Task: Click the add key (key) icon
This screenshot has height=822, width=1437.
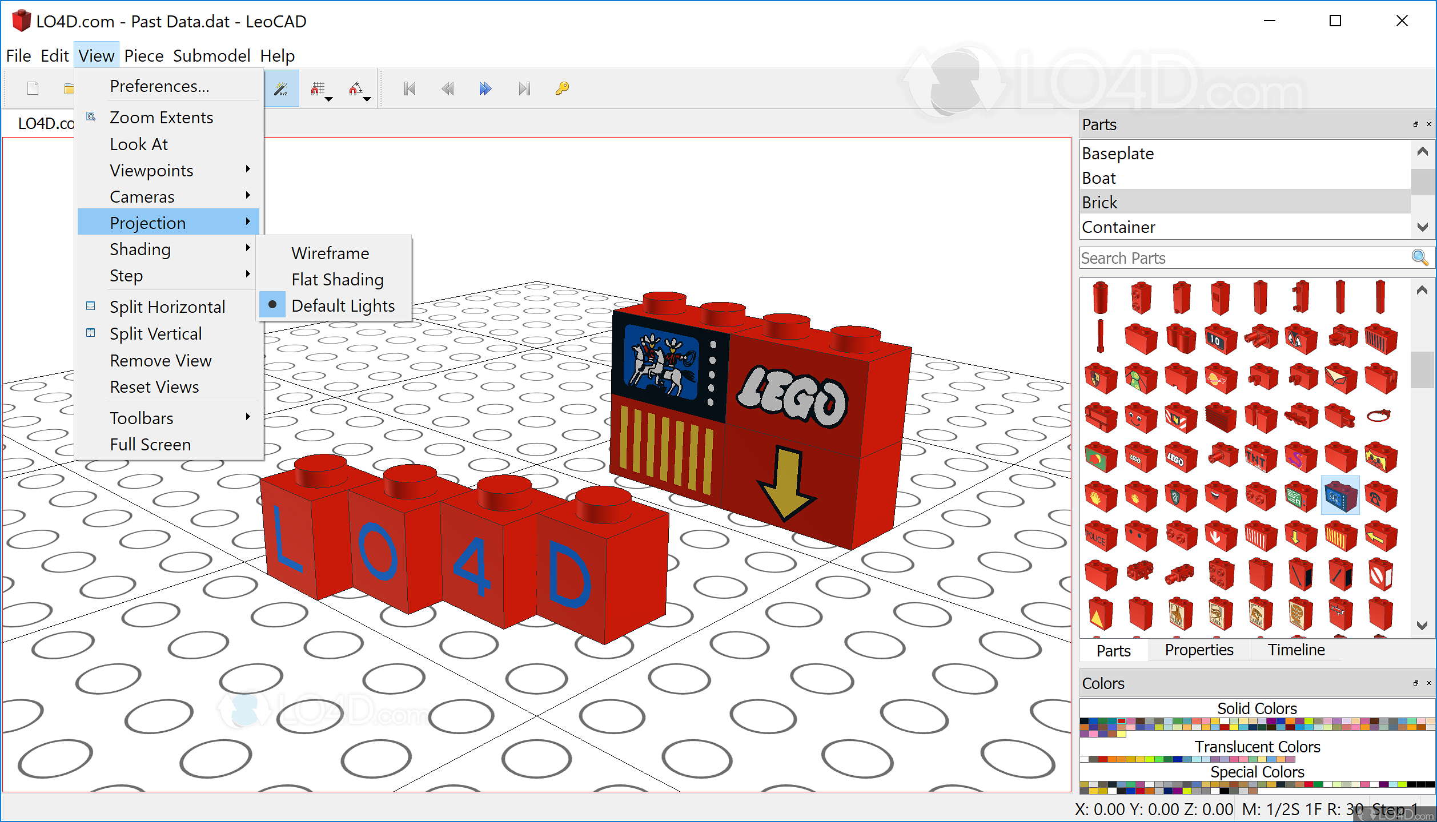Action: tap(562, 88)
